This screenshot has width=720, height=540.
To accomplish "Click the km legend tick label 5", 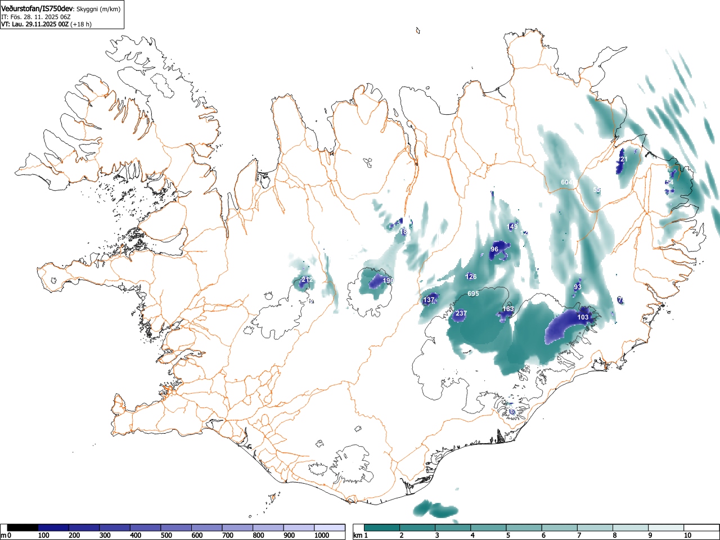I will 508,535.
